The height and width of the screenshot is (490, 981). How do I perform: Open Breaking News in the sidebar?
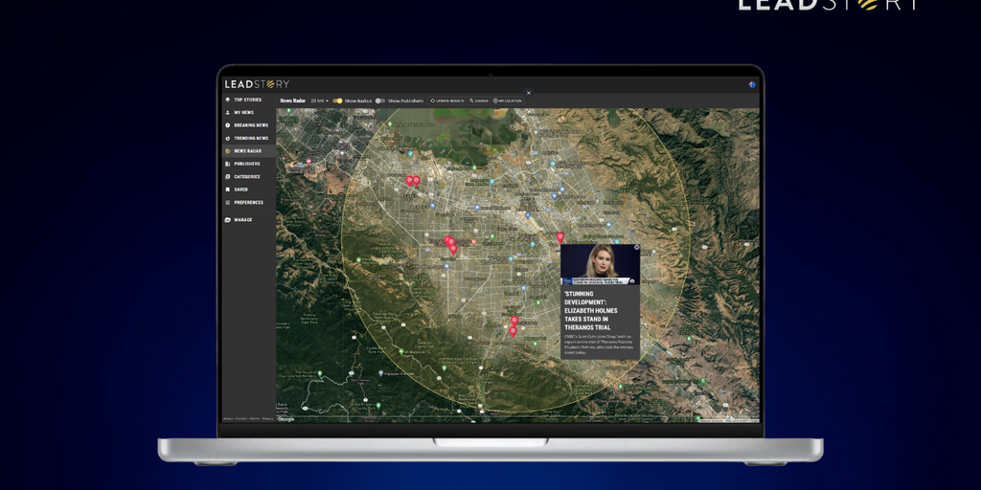coord(249,125)
